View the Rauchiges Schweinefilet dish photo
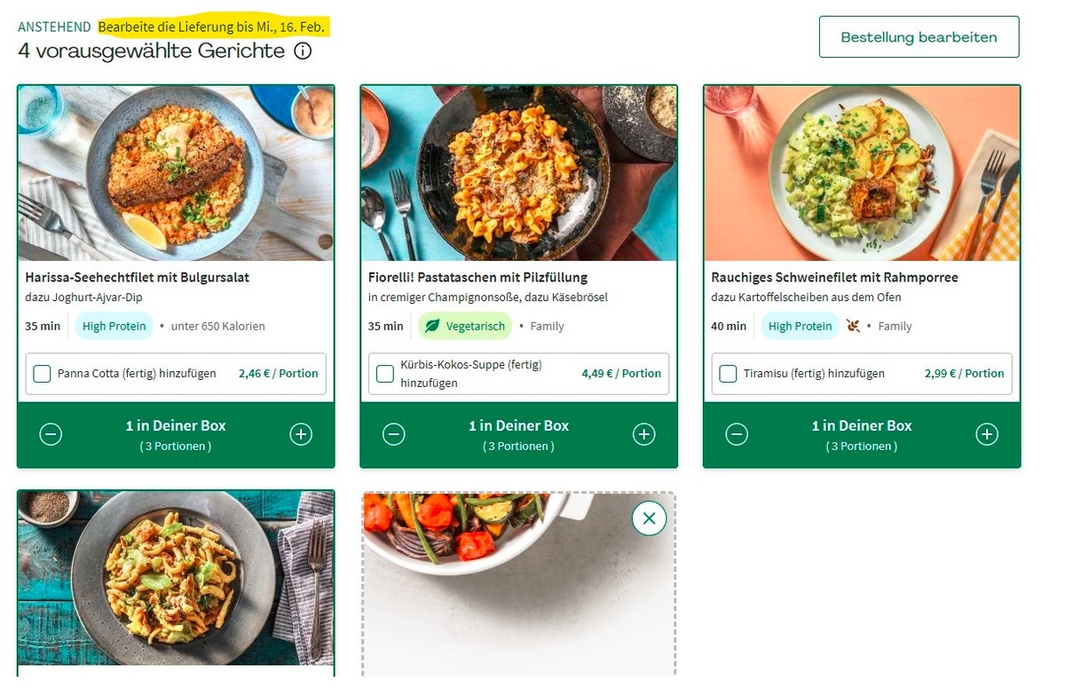Viewport: 1065px width, 689px height. tap(861, 173)
